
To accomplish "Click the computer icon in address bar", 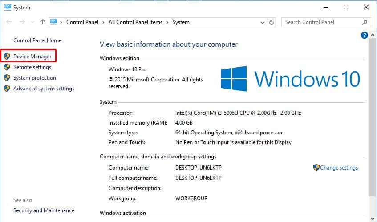I will [x=53, y=22].
